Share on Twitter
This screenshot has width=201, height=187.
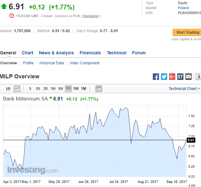click(164, 76)
